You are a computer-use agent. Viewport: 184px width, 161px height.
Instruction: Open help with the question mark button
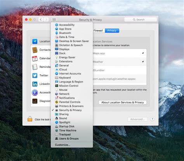pos(152,119)
